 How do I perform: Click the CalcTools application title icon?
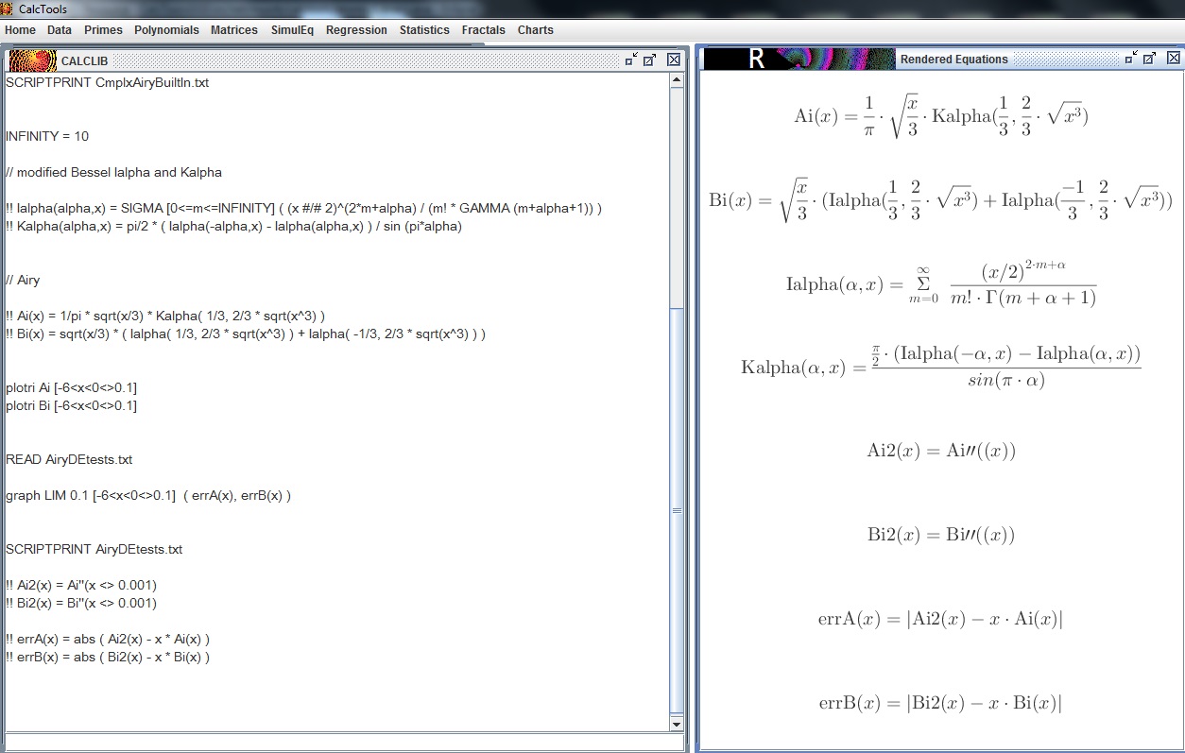pos(8,9)
